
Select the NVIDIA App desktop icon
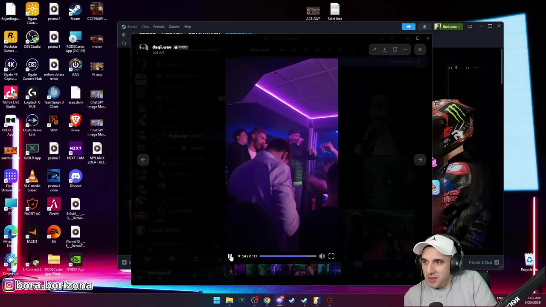click(76, 262)
